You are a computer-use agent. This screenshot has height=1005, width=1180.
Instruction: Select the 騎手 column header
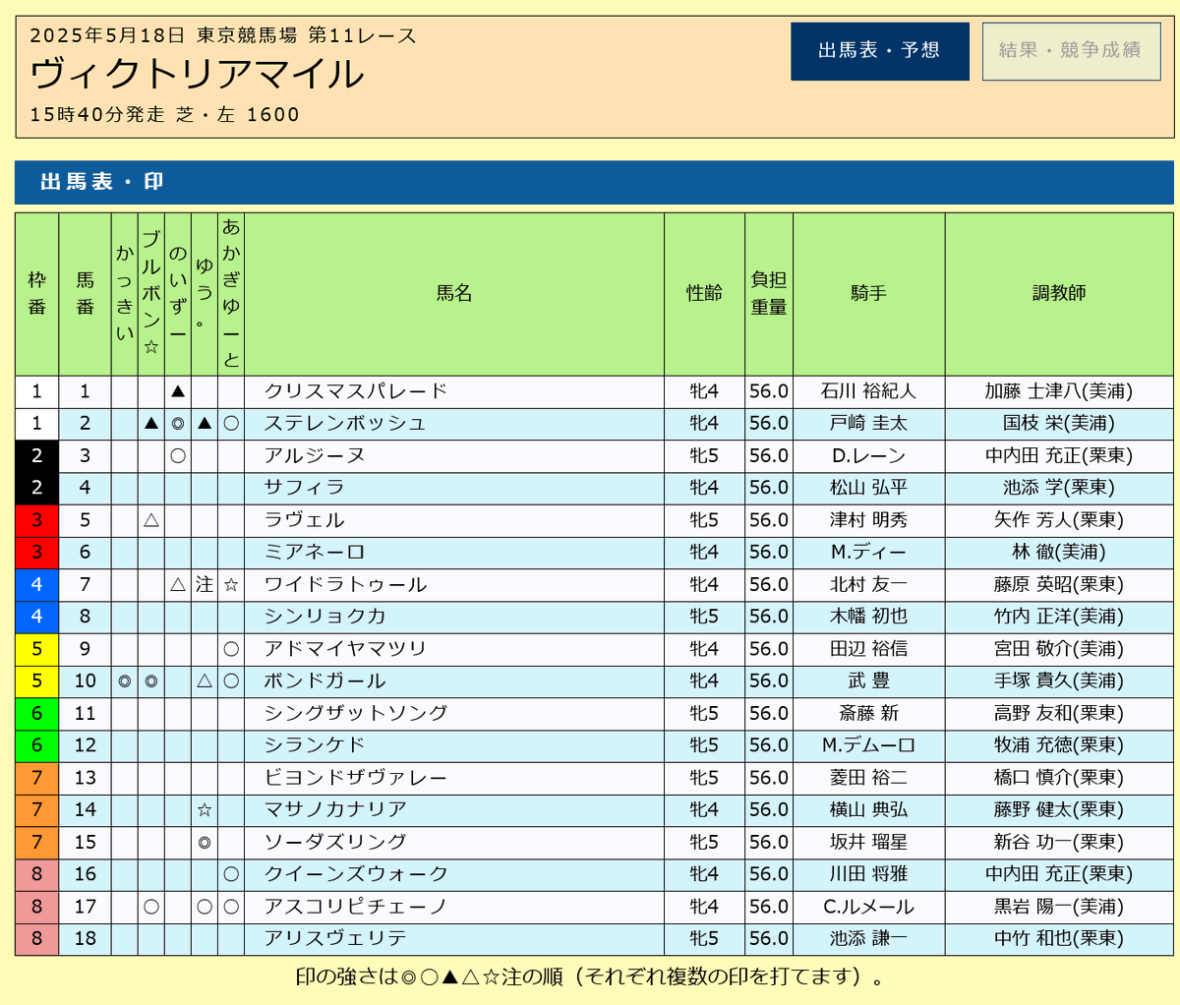(869, 294)
